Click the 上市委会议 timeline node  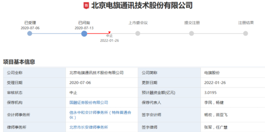point(138,33)
